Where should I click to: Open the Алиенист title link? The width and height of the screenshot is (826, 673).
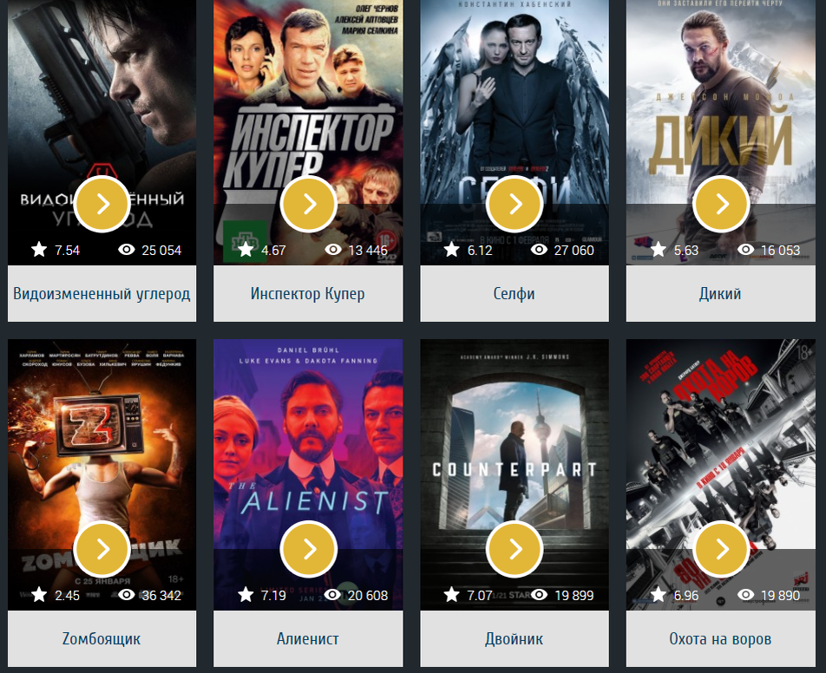tap(308, 639)
